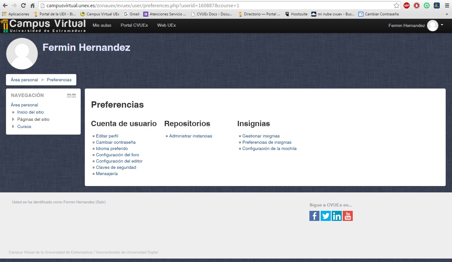Bookmark page with star icon
The image size is (452, 262).
click(396, 5)
